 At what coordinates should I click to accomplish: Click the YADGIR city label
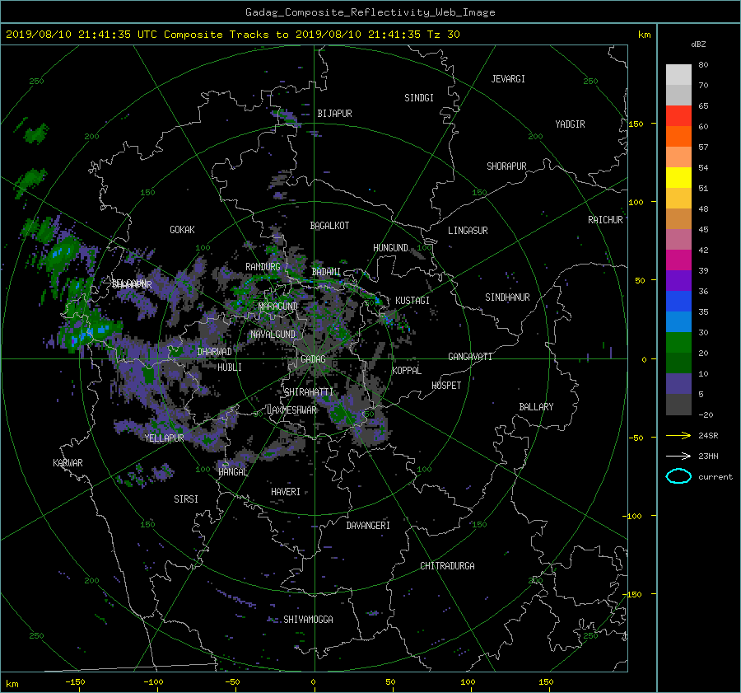(570, 124)
